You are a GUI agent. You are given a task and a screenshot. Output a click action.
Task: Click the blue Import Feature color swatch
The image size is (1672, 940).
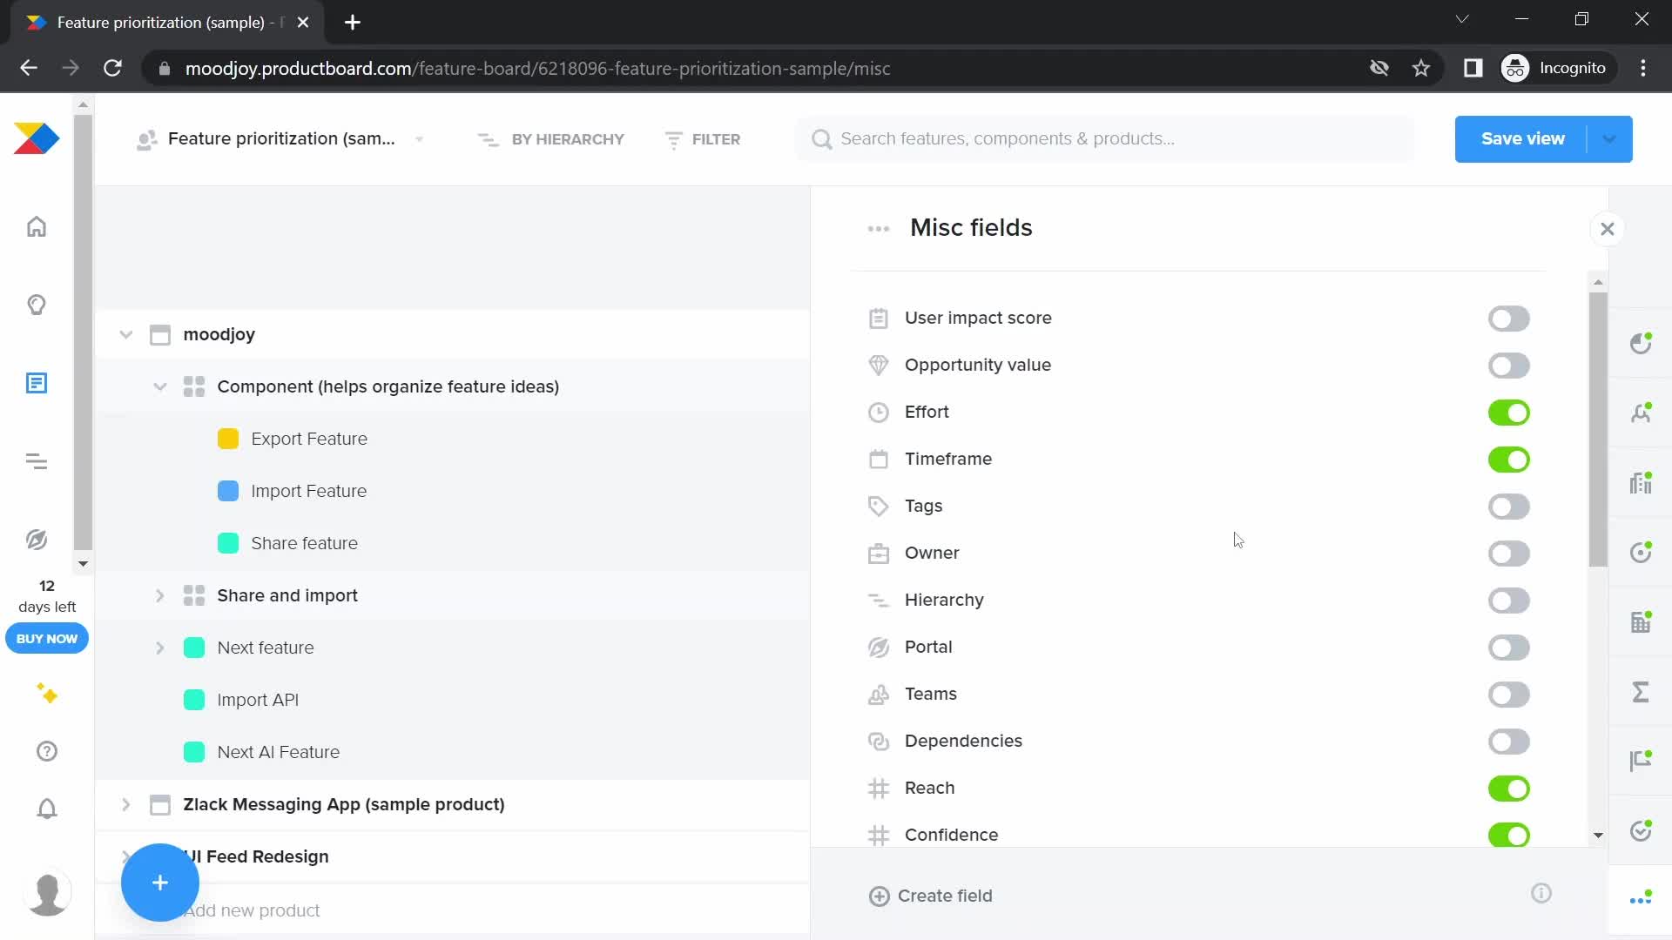pyautogui.click(x=228, y=491)
